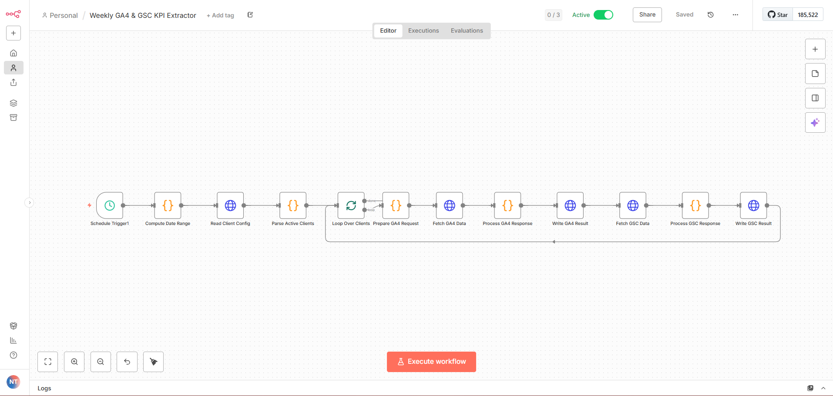Open the n8n logo home link

[x=13, y=14]
